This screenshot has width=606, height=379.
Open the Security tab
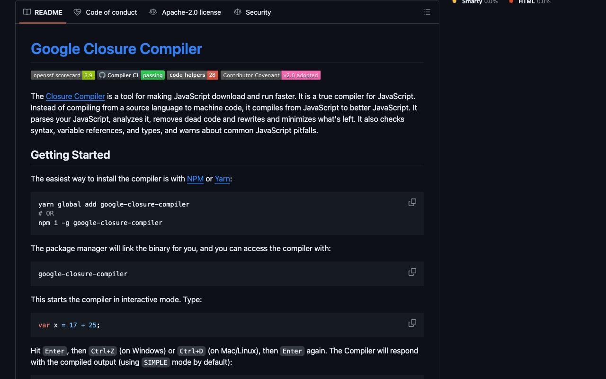click(252, 12)
